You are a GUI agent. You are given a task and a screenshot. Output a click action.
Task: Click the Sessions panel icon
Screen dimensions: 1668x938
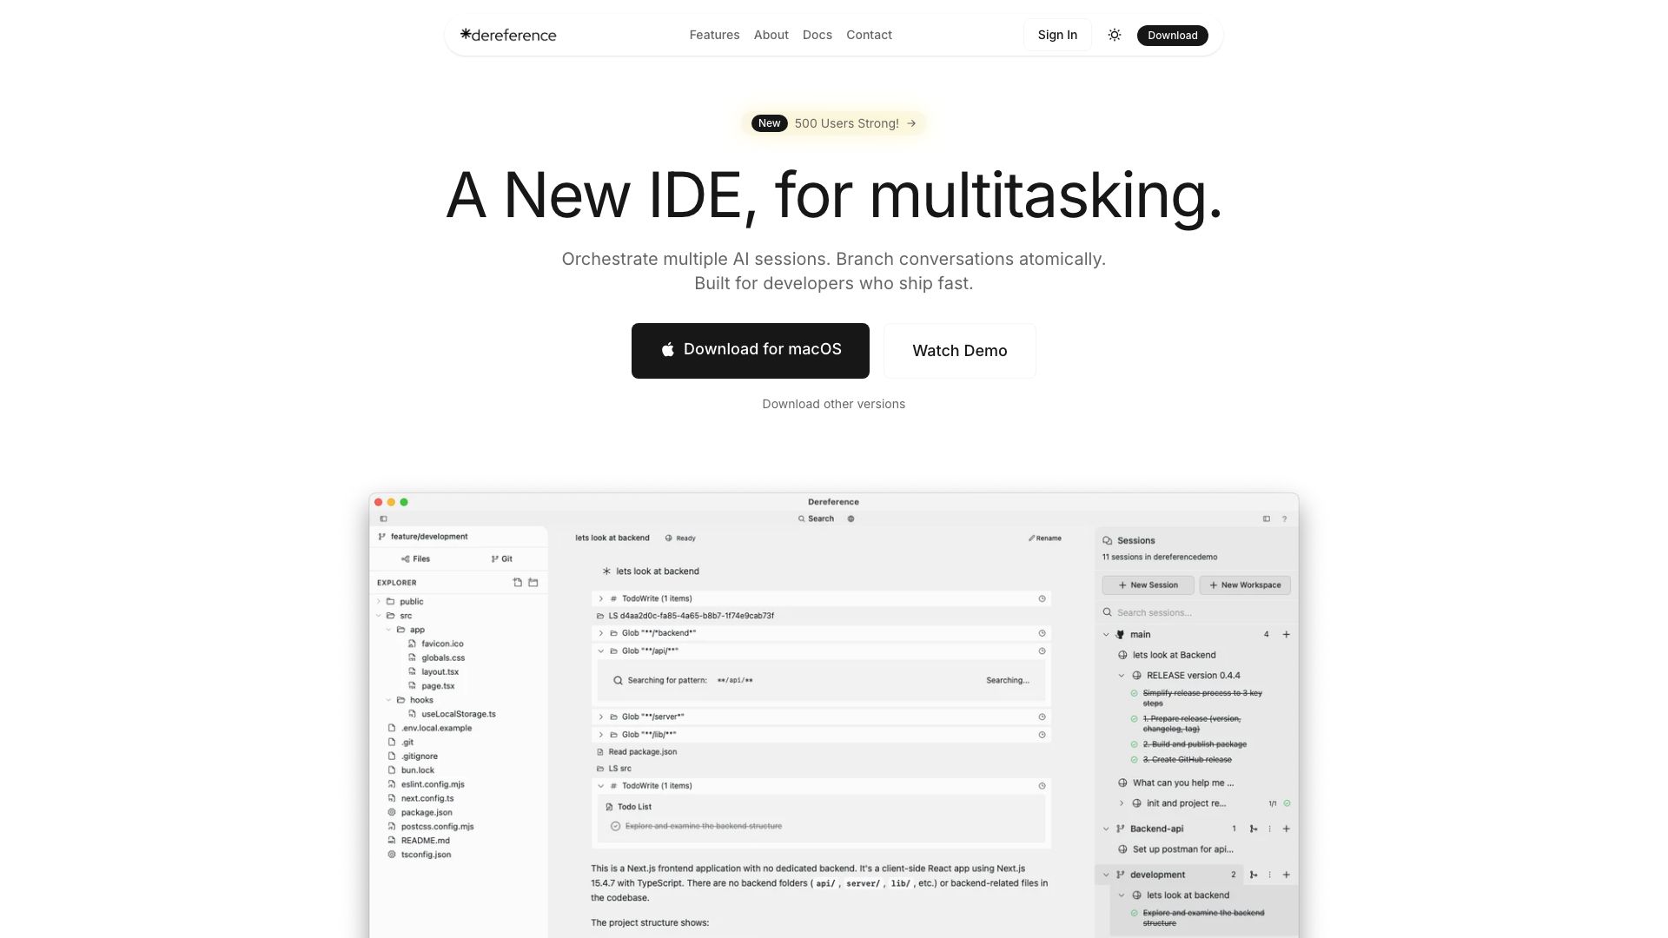1108,540
